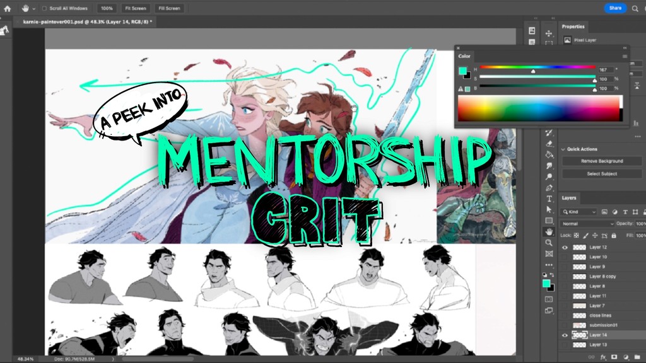Open the Edit Toolbar three-dots menu
The width and height of the screenshot is (646, 363).
(x=549, y=265)
